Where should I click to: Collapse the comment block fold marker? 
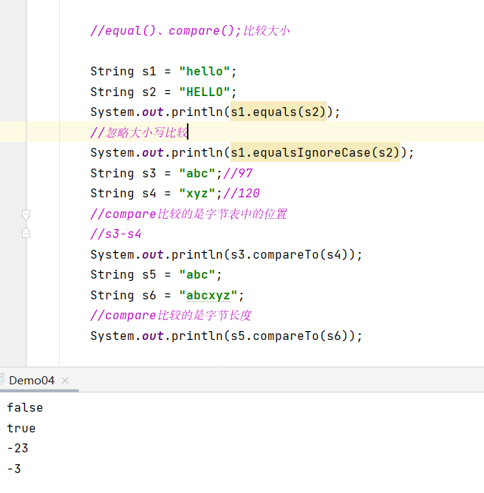26,214
